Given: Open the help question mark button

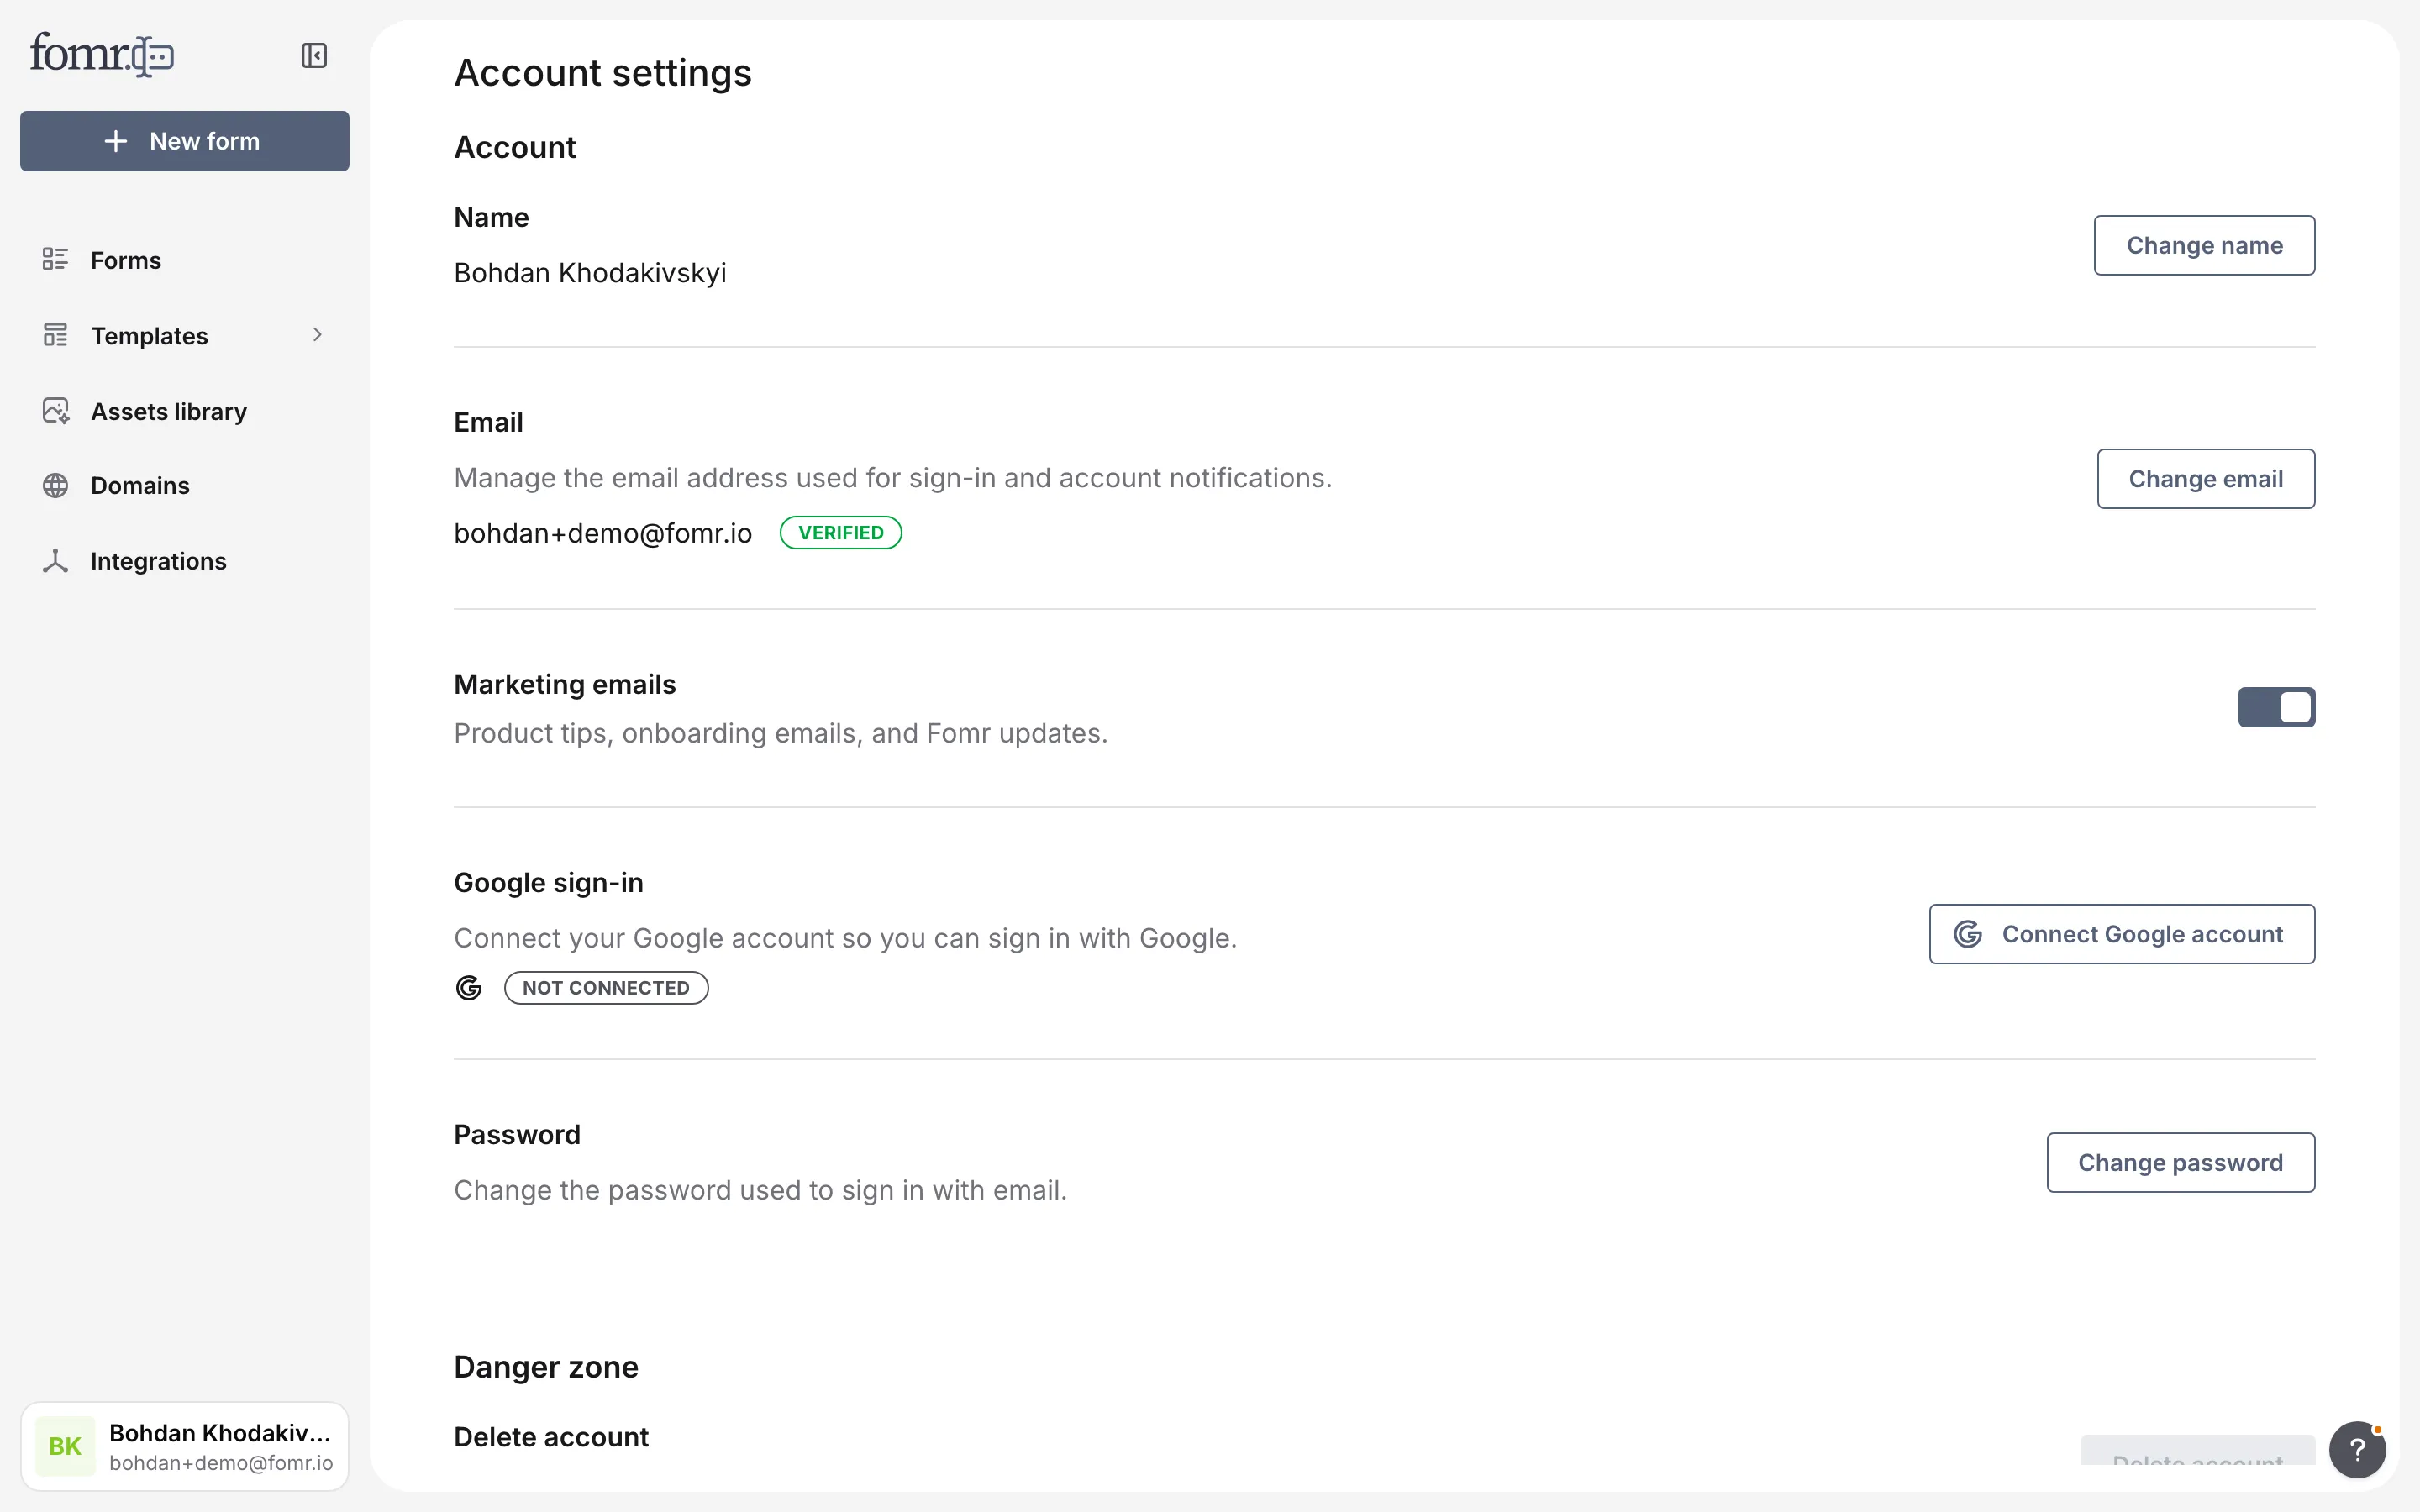Looking at the screenshot, I should pyautogui.click(x=2357, y=1449).
